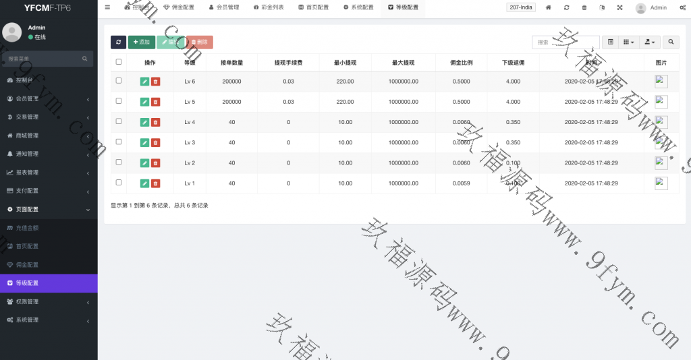Click the green 添加 button

[141, 42]
